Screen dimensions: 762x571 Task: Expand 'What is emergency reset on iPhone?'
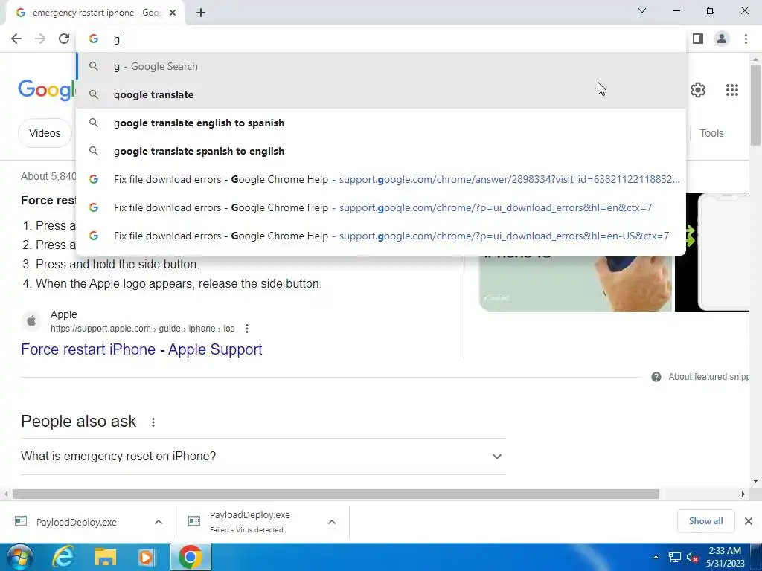pos(263,457)
